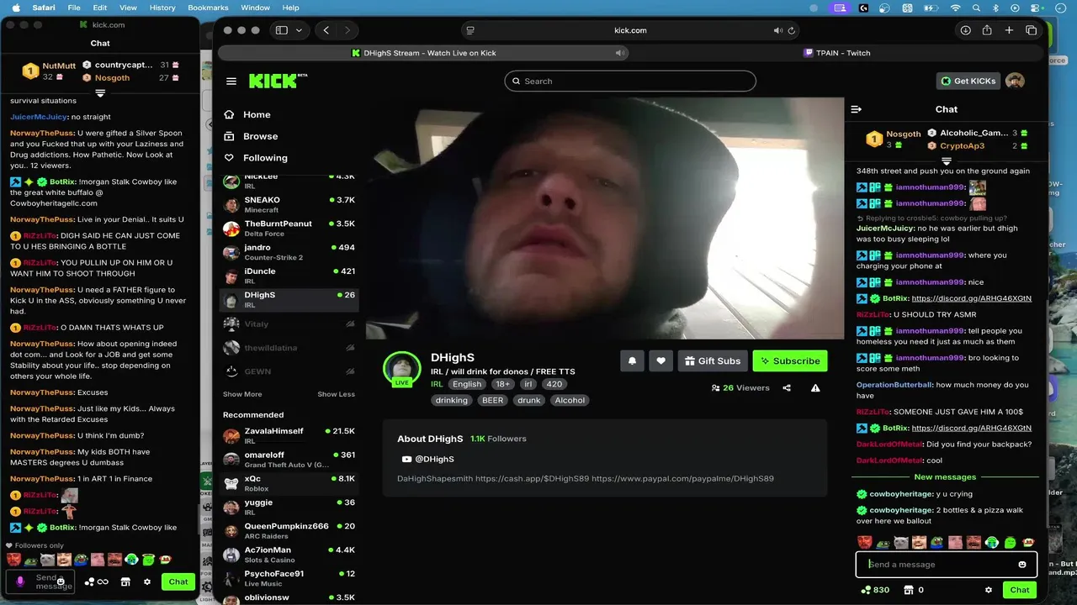Expand the chat leaderboard chevron in main window

tap(947, 161)
